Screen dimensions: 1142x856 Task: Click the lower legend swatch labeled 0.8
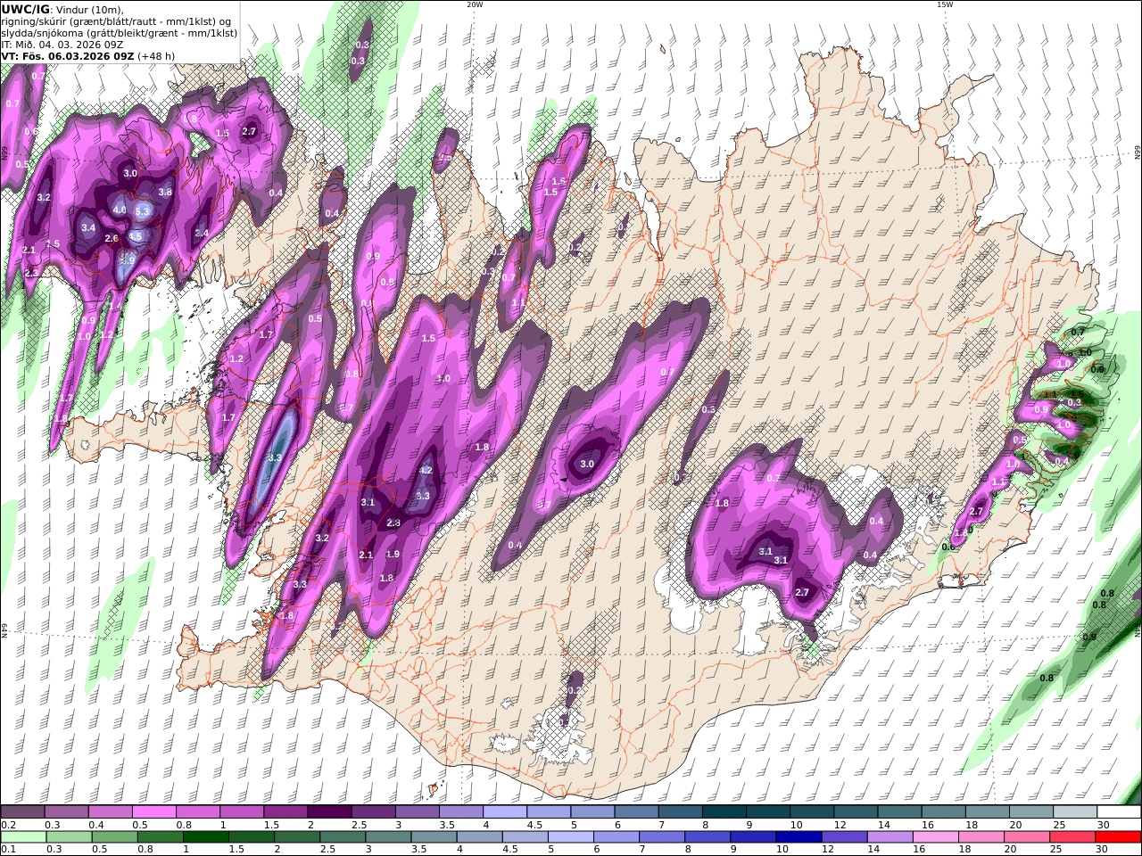(161, 837)
